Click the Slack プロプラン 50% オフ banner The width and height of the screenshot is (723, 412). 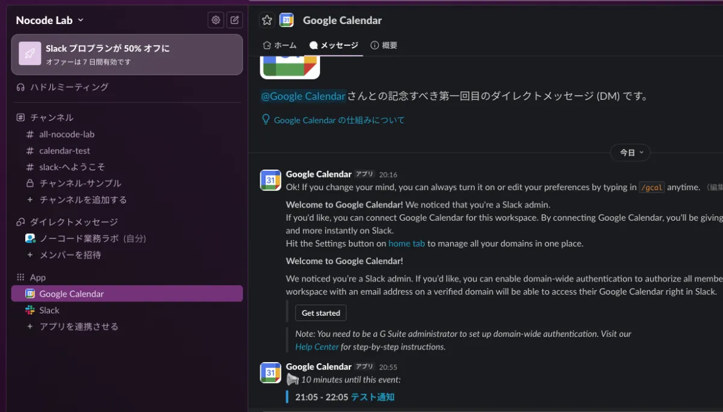pos(127,54)
